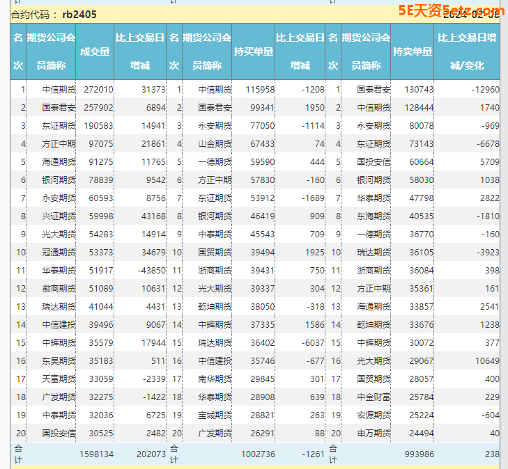
Task: Click the contract code rb2405 label
Action: [79, 14]
